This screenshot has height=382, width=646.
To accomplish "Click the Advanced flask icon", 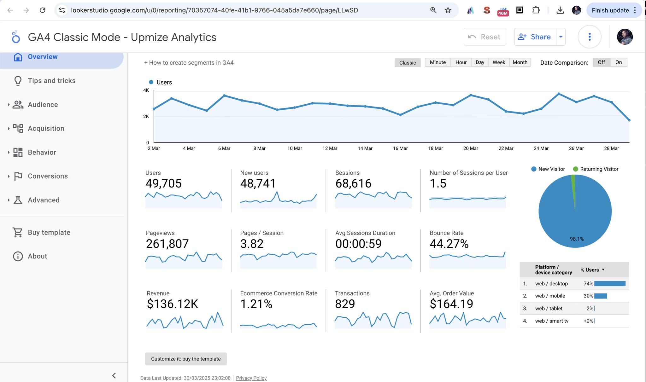I will click(x=18, y=200).
